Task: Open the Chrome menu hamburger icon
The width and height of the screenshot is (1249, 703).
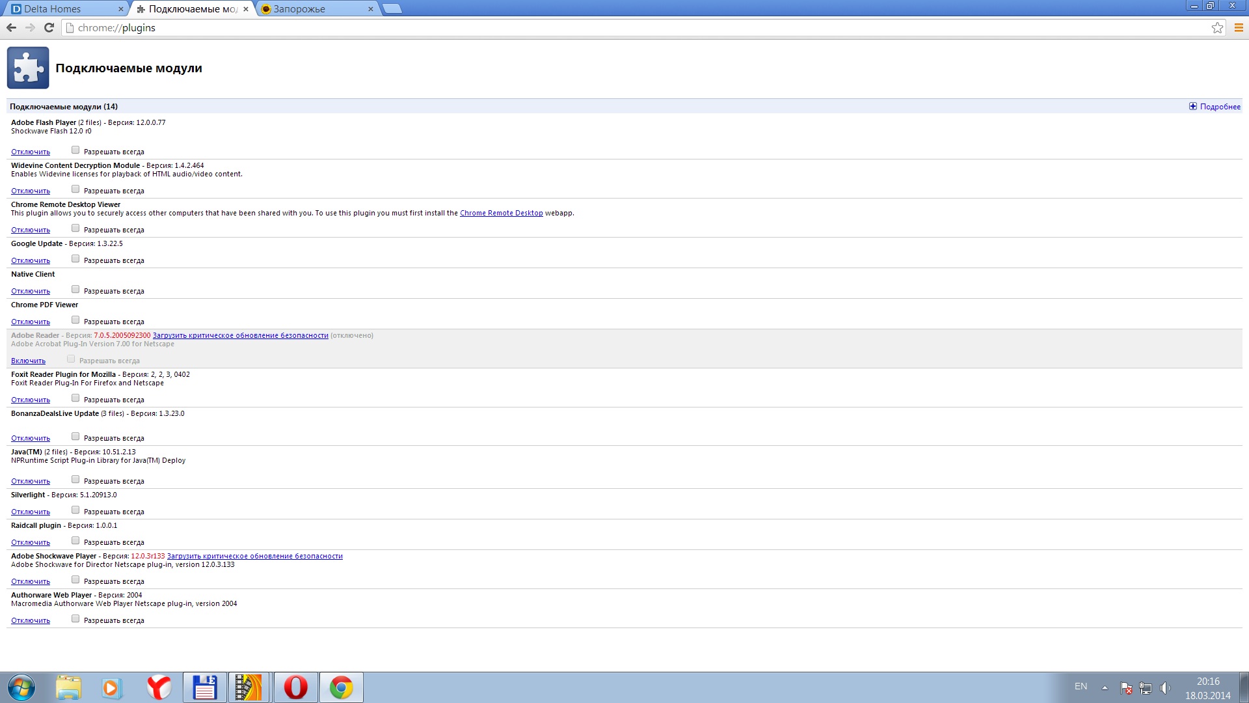Action: point(1239,27)
